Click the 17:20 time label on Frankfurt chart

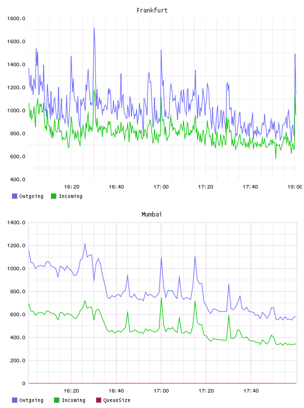coord(205,187)
